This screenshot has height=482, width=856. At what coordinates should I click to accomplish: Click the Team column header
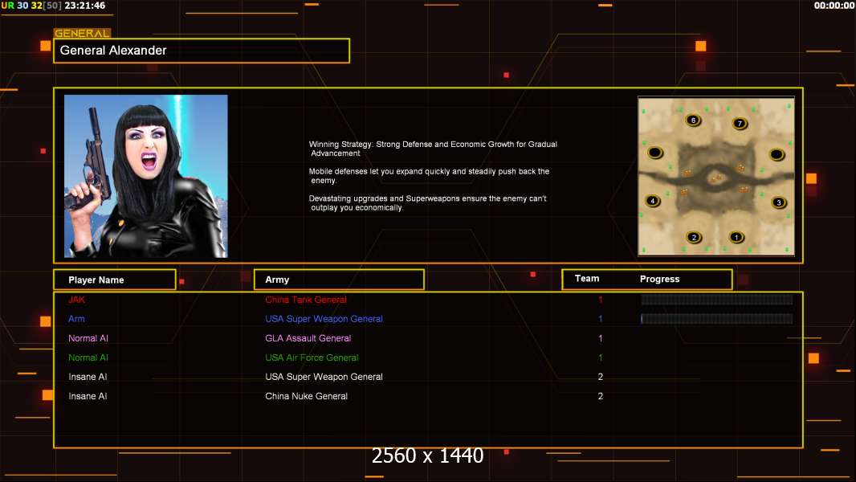587,279
